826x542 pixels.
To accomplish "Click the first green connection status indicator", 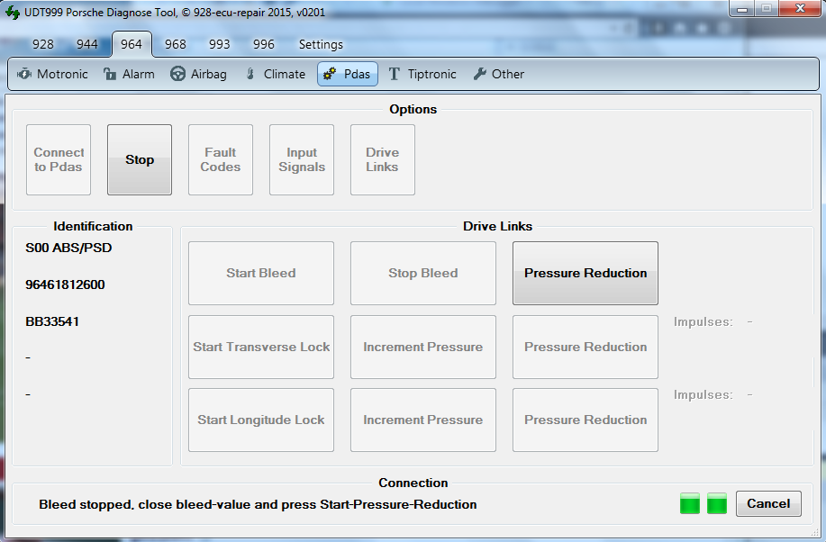I will click(689, 503).
